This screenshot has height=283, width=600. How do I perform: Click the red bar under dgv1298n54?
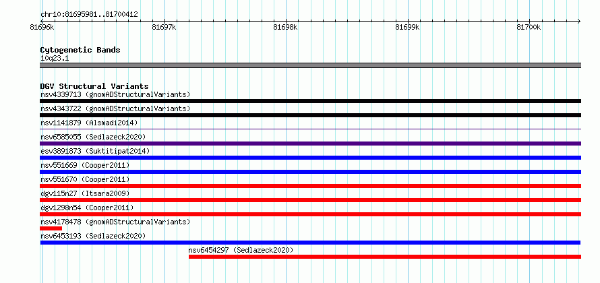click(310, 214)
